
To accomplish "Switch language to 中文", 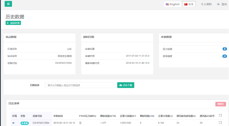I will pyautogui.click(x=189, y=4).
